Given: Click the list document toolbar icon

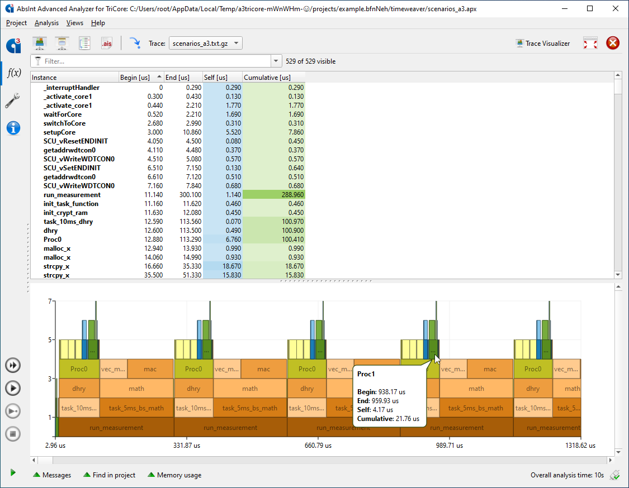Looking at the screenshot, I should (x=84, y=43).
